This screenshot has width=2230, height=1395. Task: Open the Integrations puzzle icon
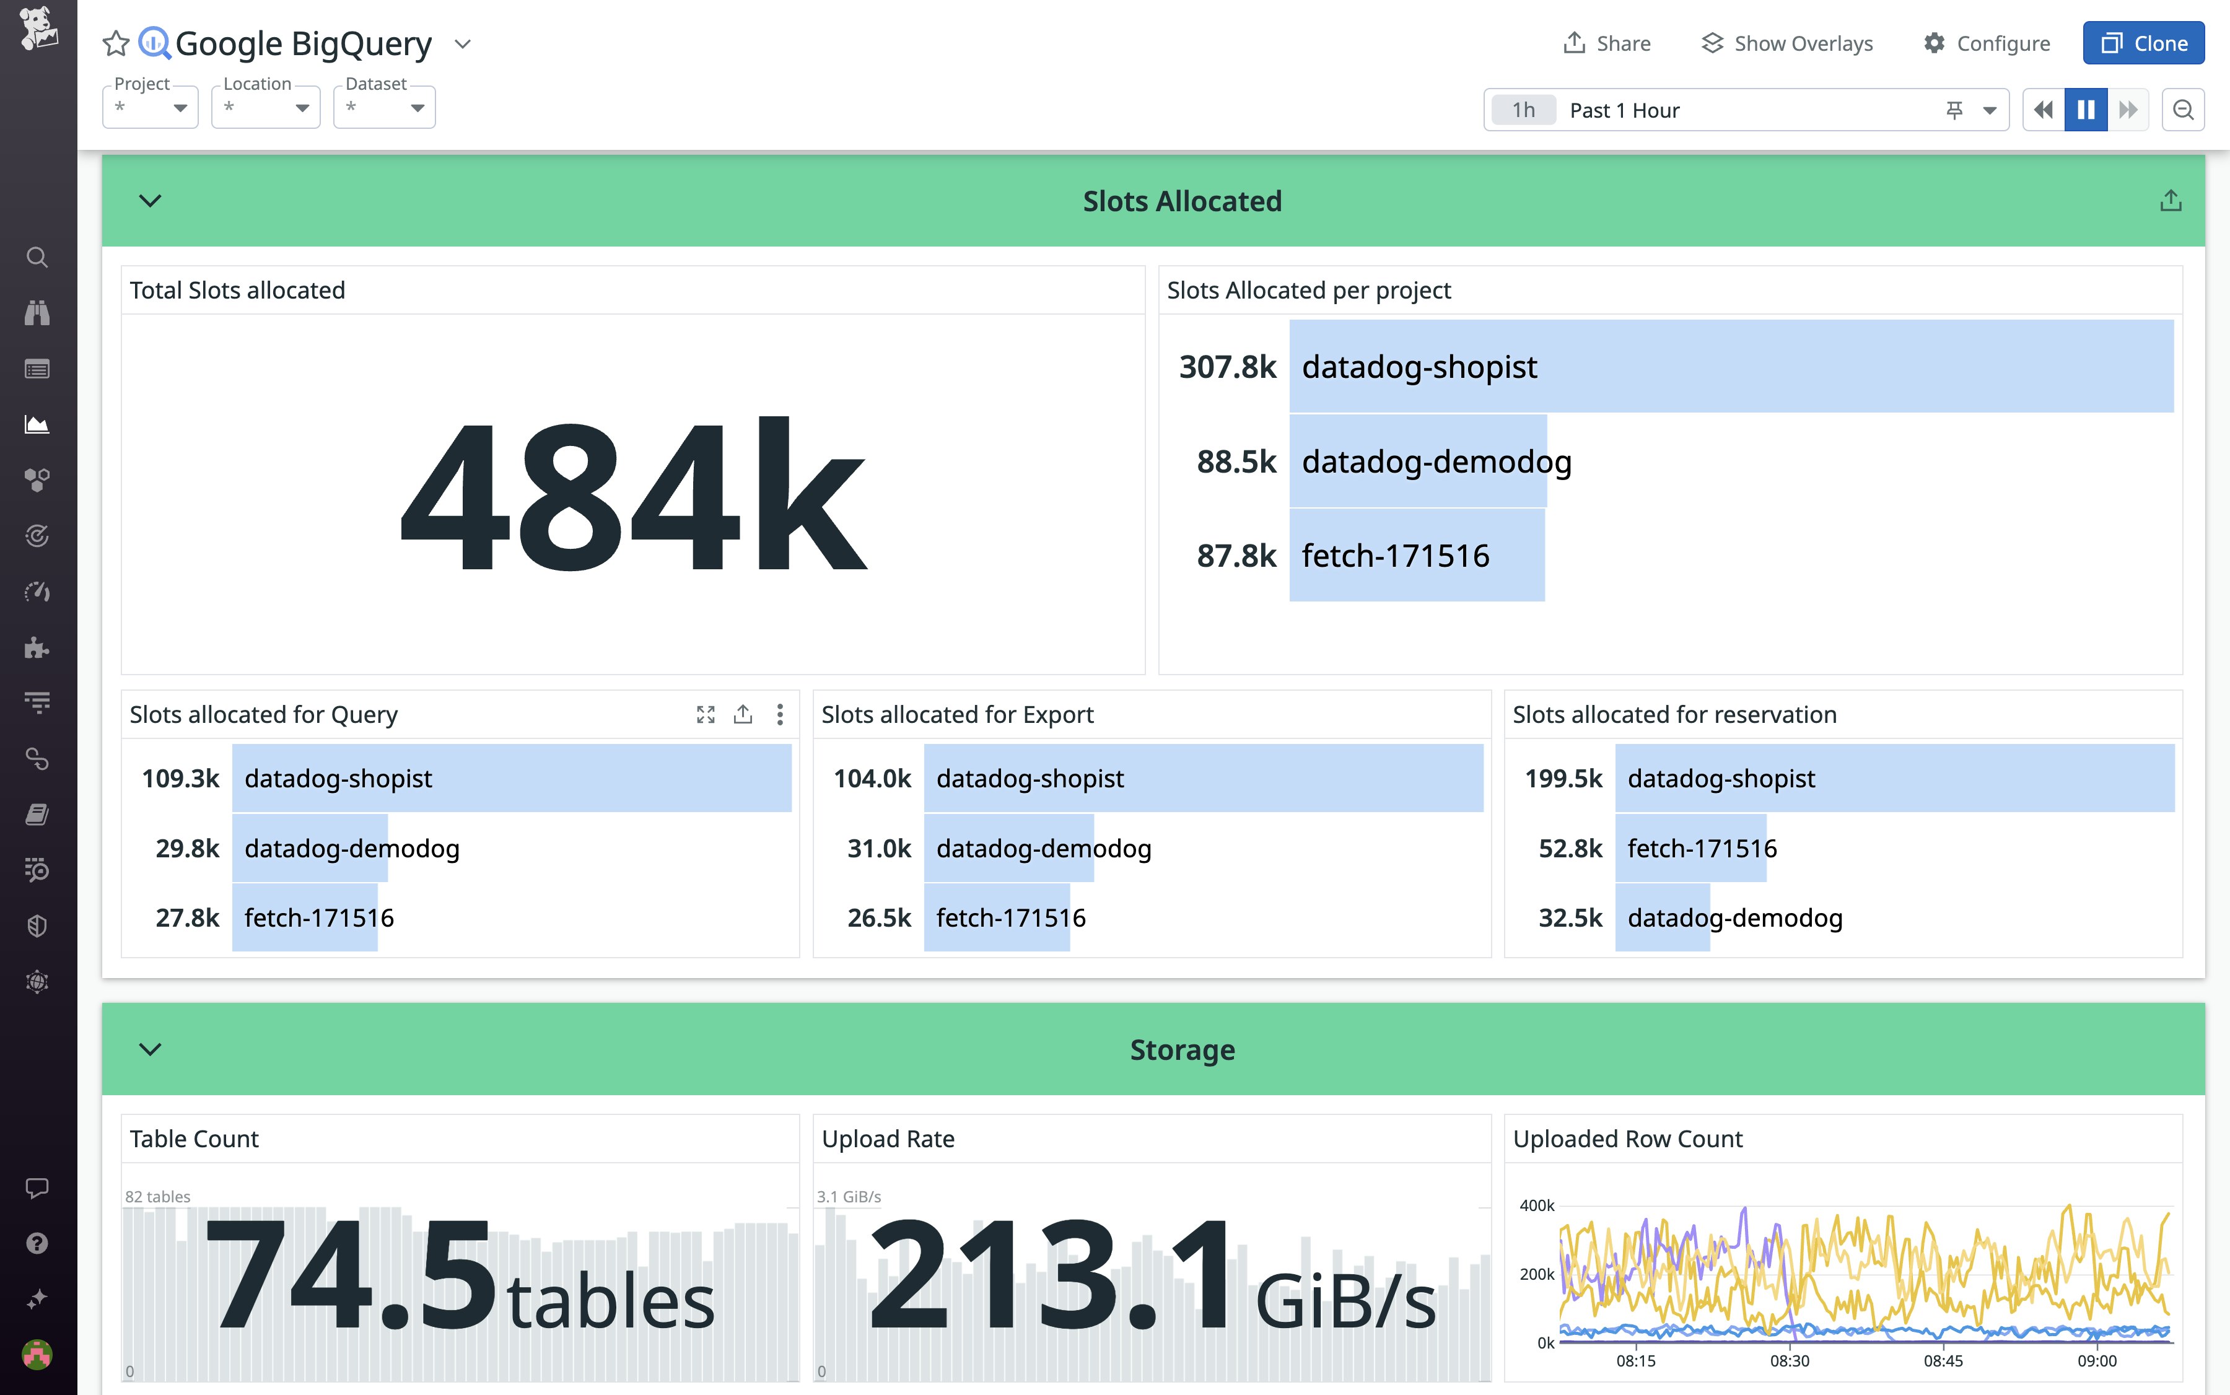click(x=37, y=648)
